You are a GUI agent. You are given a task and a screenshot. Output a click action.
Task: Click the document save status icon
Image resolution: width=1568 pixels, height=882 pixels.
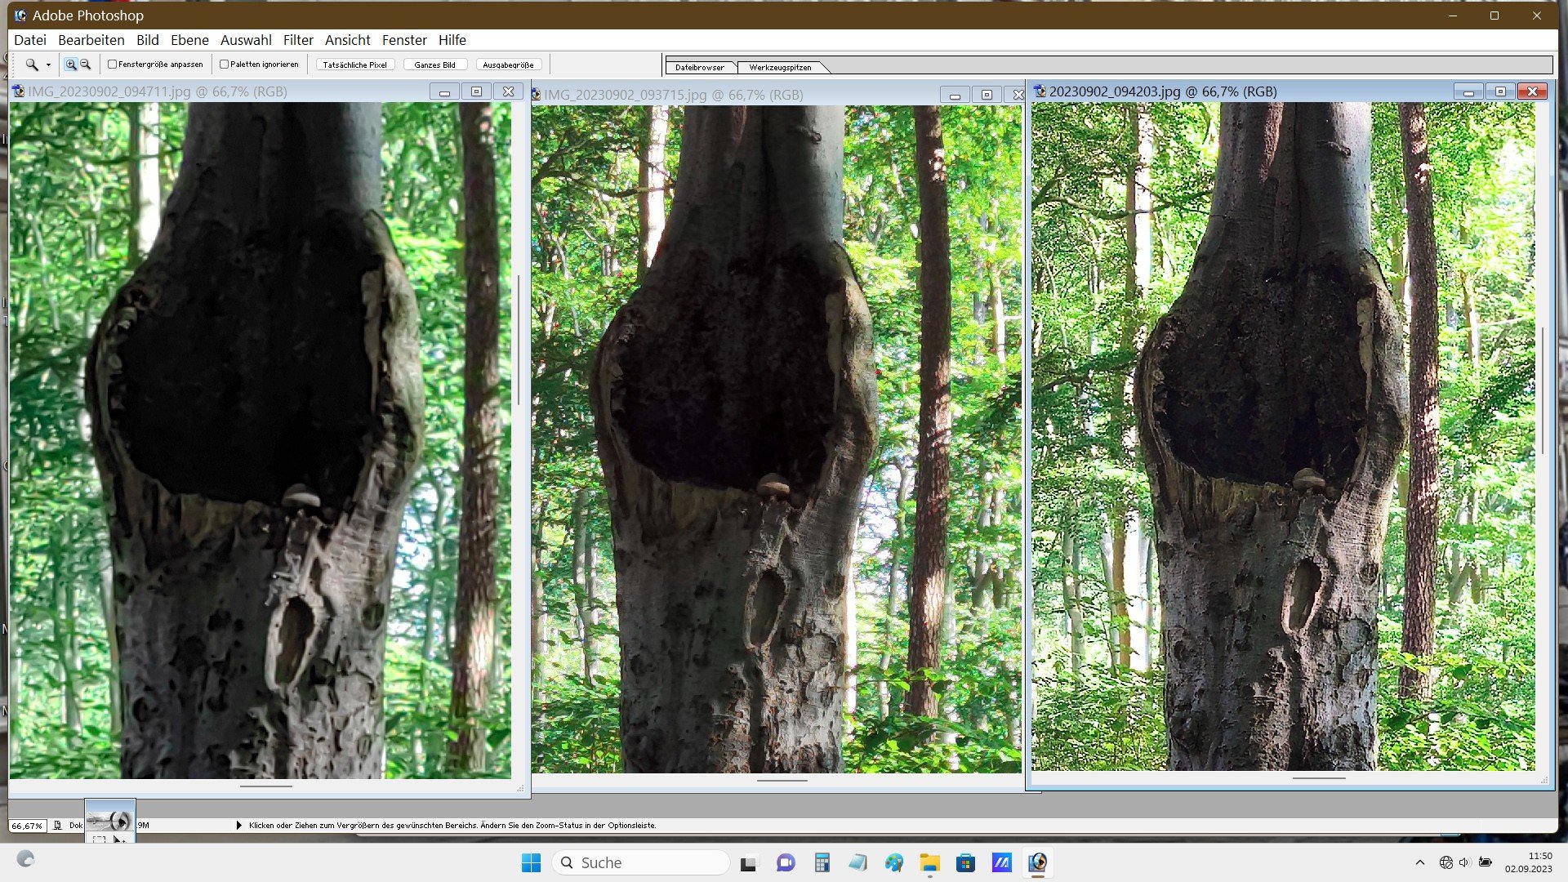[x=58, y=826]
